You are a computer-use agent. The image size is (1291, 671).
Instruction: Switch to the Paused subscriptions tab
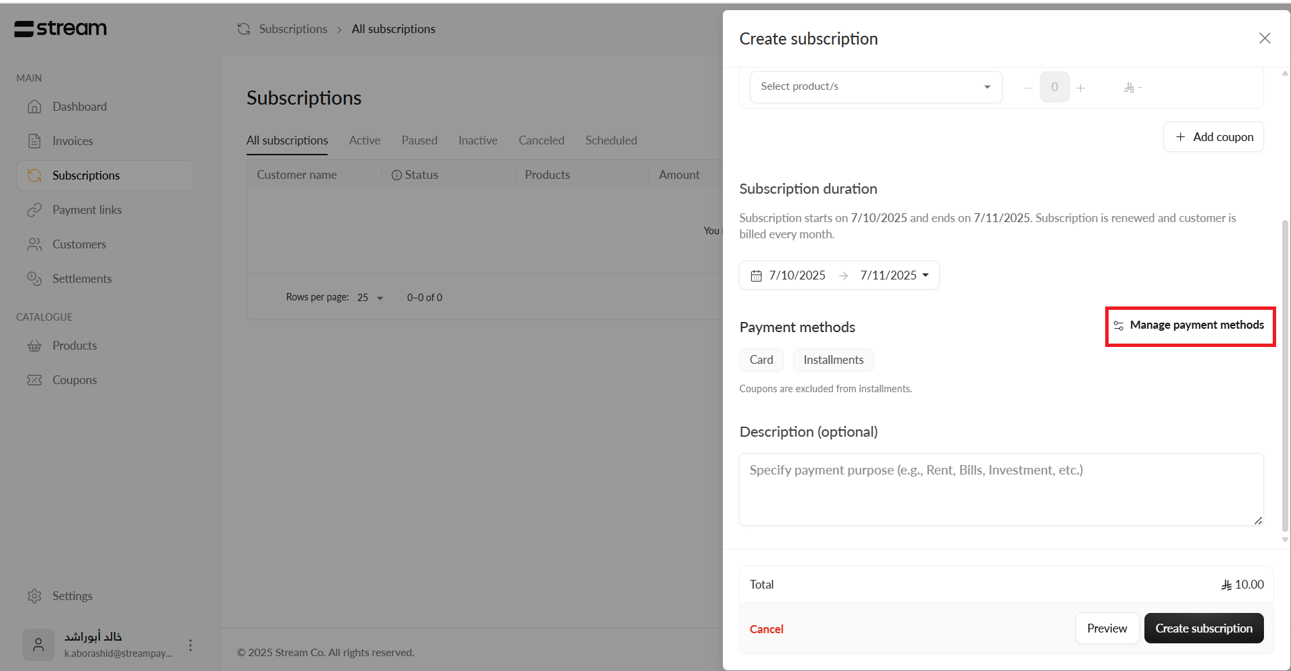pyautogui.click(x=419, y=140)
